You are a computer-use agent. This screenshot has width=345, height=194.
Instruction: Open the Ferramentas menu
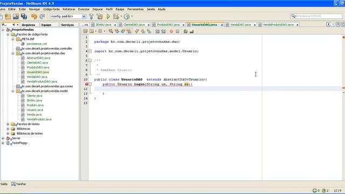click(135, 9)
